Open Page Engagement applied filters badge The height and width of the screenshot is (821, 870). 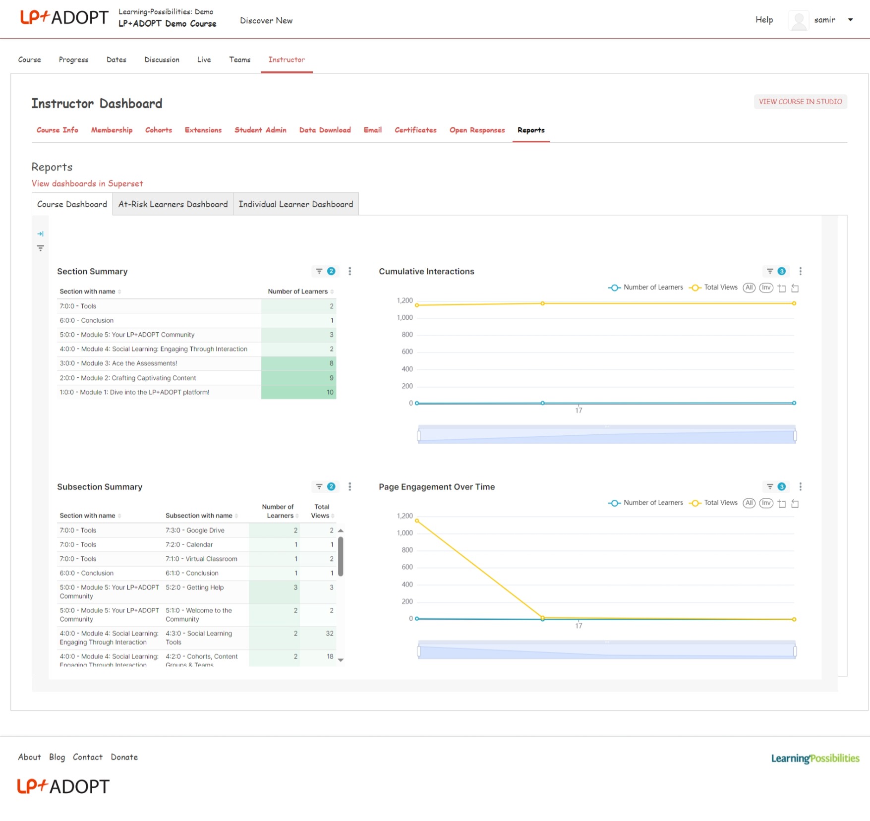pyautogui.click(x=776, y=486)
